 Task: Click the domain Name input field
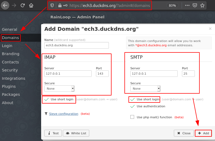coord(77,45)
